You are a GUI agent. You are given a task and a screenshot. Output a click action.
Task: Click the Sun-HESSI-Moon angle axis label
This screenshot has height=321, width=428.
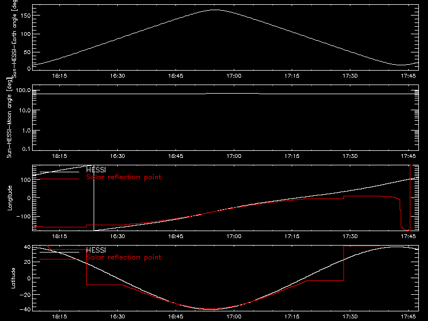pyautogui.click(x=9, y=118)
